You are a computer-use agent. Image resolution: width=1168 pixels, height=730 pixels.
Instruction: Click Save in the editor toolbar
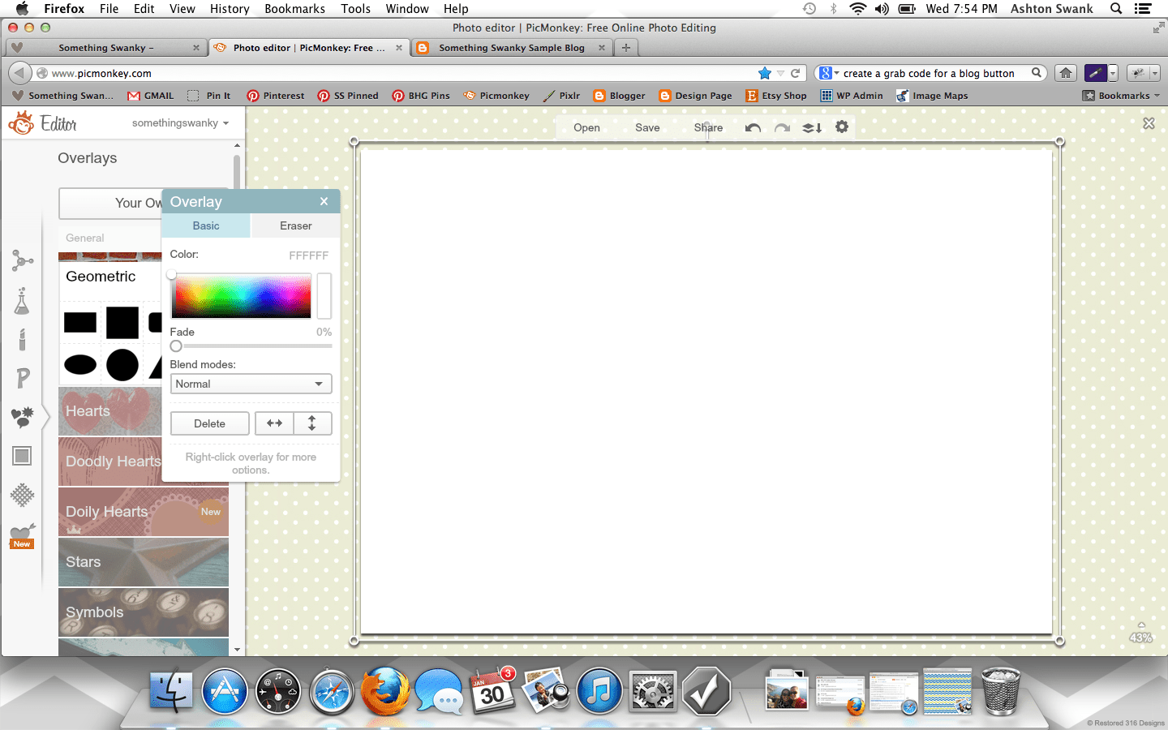click(x=647, y=127)
